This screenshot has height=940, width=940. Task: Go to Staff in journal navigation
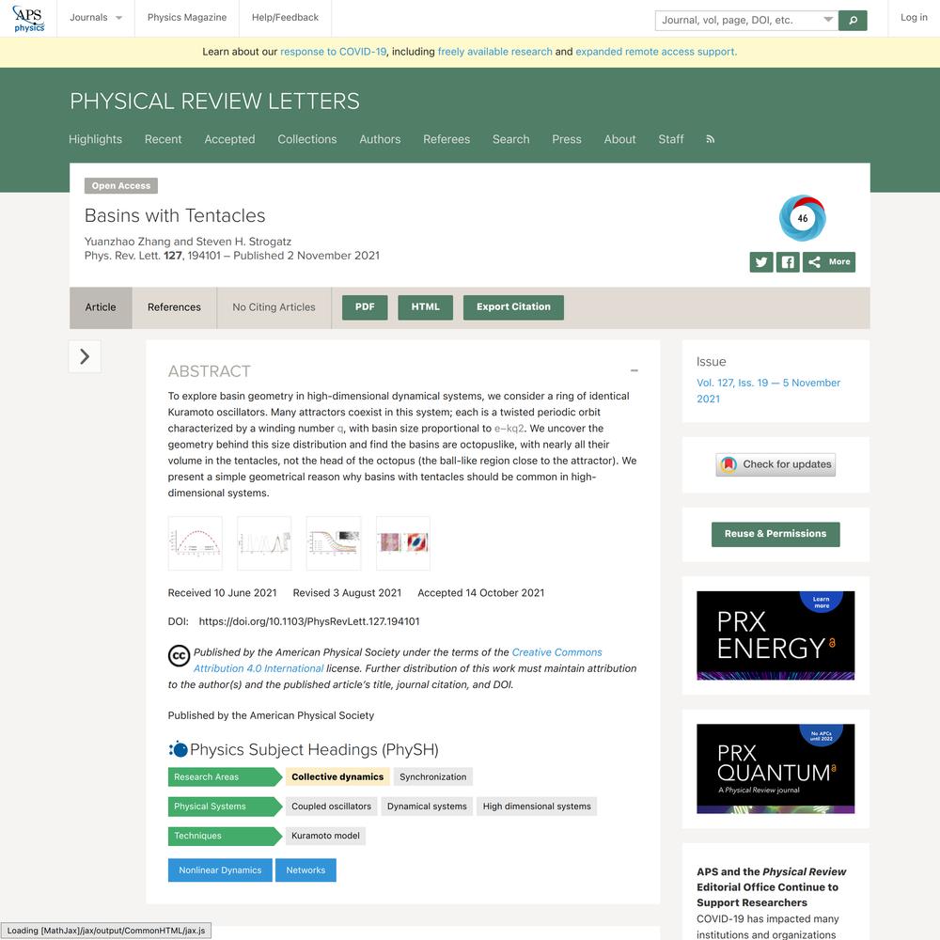tap(671, 139)
